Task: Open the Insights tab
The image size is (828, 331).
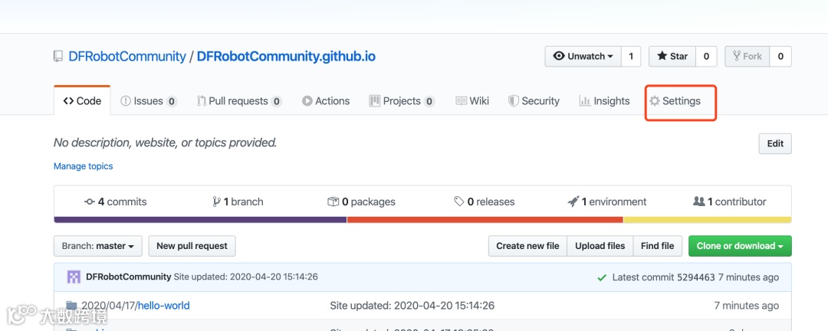Action: coord(605,101)
